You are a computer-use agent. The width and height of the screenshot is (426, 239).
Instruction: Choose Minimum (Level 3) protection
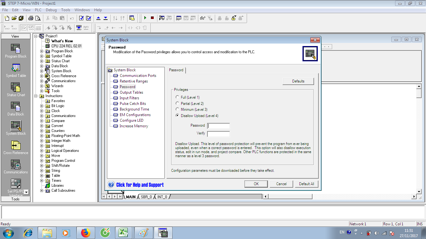point(177,109)
